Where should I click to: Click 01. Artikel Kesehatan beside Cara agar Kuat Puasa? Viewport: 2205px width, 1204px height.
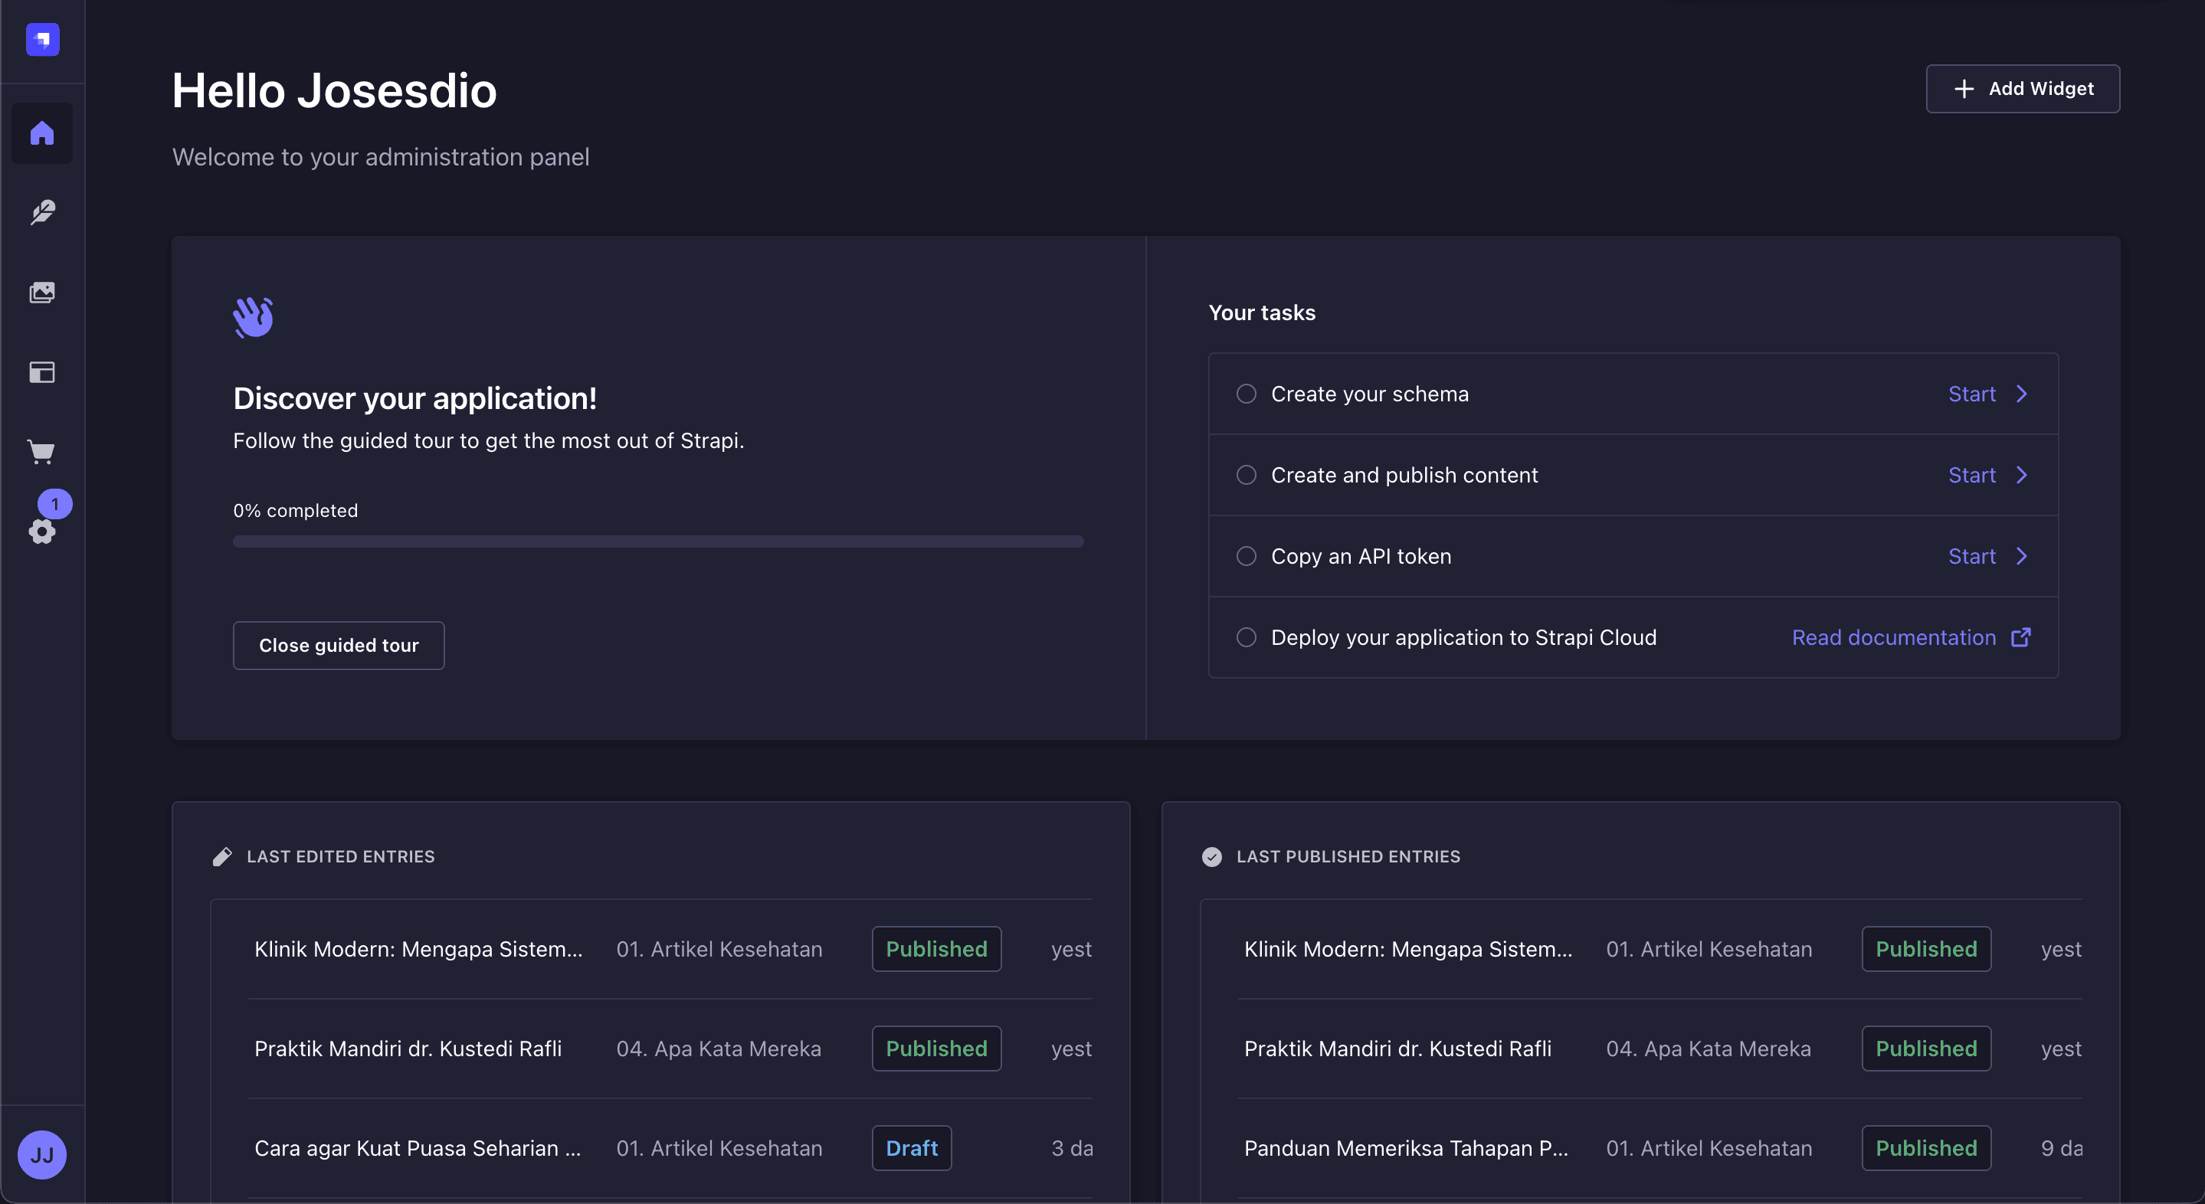[719, 1148]
